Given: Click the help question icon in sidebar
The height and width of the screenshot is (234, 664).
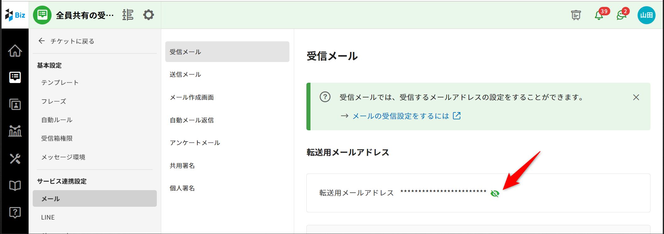Looking at the screenshot, I should (15, 212).
